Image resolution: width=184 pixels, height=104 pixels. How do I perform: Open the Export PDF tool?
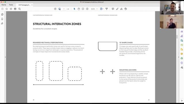point(182,40)
